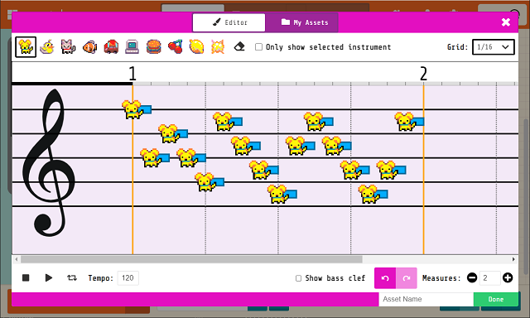The image size is (530, 318).
Task: Toggle the Show bass clef checkbox
Action: 298,278
